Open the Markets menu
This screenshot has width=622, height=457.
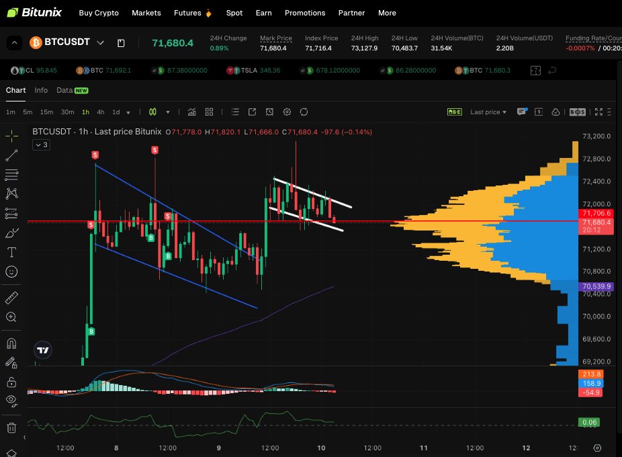coord(146,13)
